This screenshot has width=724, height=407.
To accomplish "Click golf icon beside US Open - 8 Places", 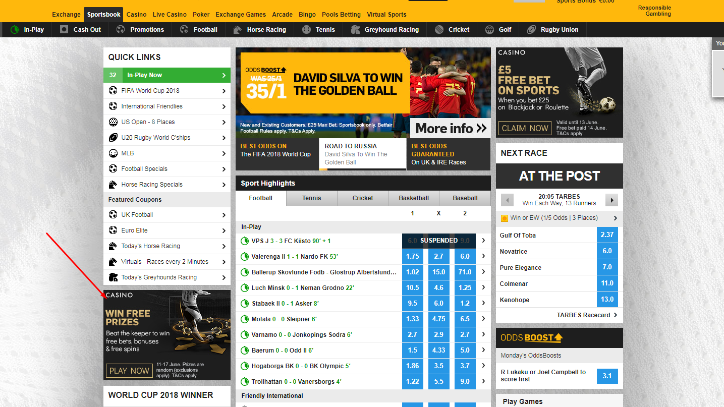I will click(x=113, y=122).
